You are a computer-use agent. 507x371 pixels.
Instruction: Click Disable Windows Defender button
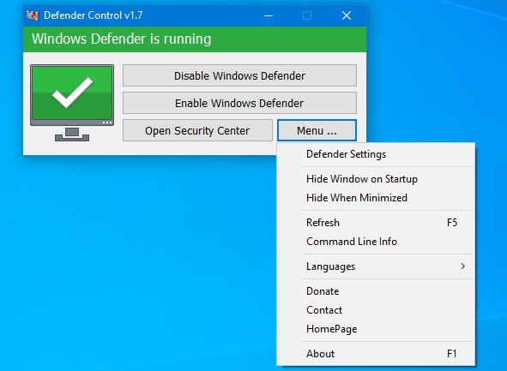point(239,75)
